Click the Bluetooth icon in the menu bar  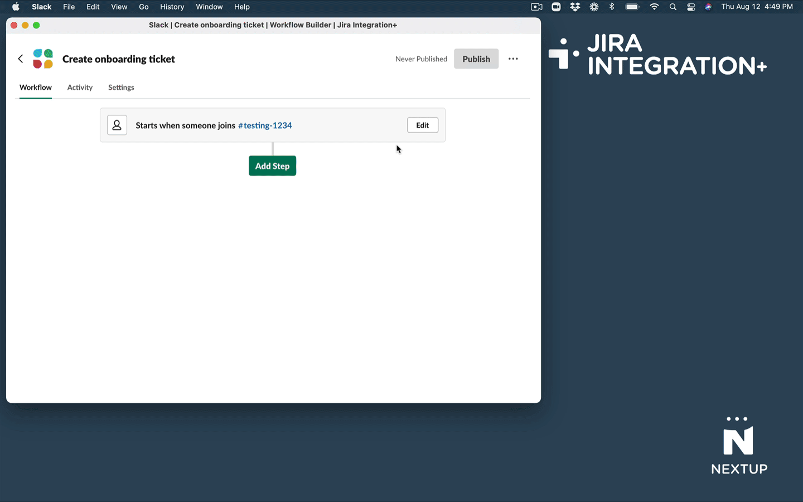[612, 7]
